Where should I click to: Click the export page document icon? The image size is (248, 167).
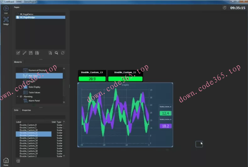pos(50,53)
